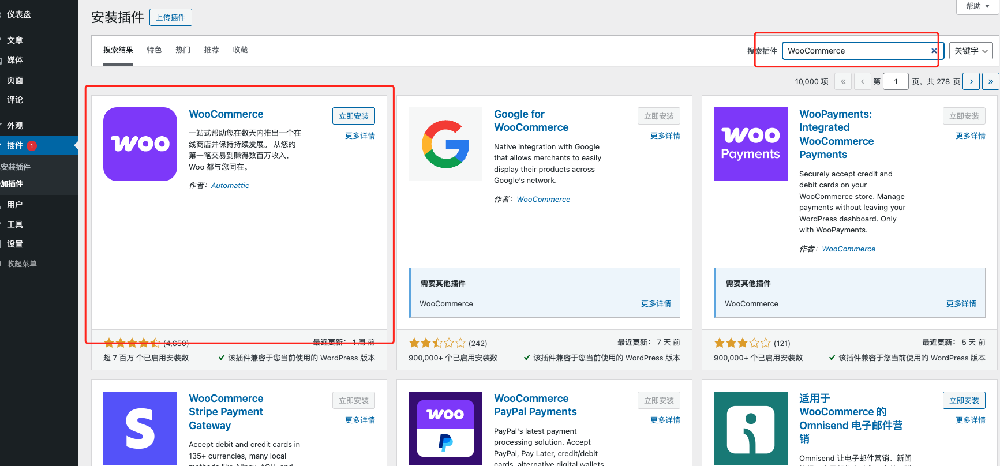Open 插件 menu in the sidebar
The height and width of the screenshot is (466, 1000).
coord(15,145)
